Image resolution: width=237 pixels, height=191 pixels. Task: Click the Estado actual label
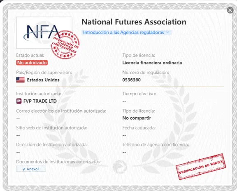(x=30, y=55)
